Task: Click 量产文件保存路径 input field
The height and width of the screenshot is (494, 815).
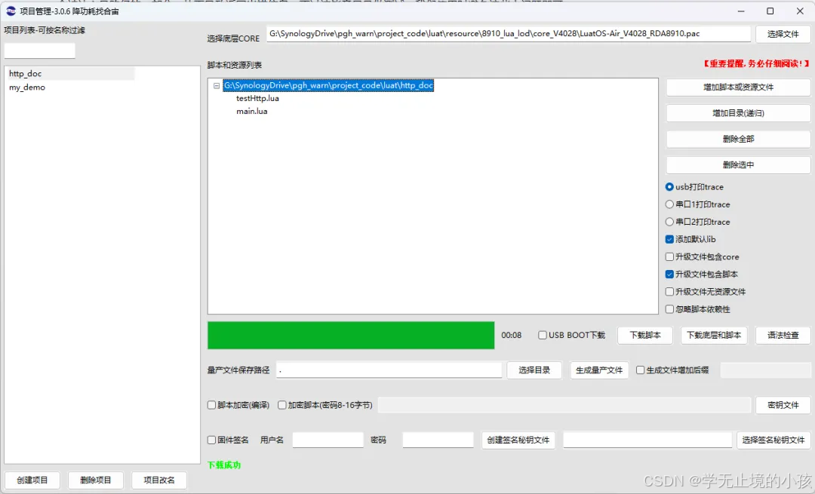Action: pos(389,370)
